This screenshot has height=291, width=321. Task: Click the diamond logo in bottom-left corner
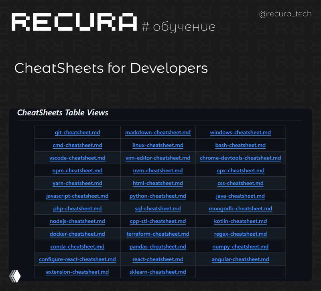14,277
